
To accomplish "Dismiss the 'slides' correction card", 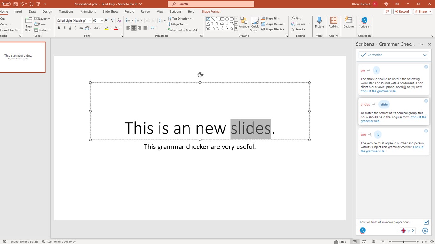I will [x=426, y=101].
